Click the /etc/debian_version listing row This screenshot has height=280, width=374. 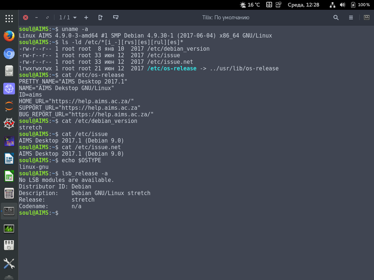pos(114,49)
